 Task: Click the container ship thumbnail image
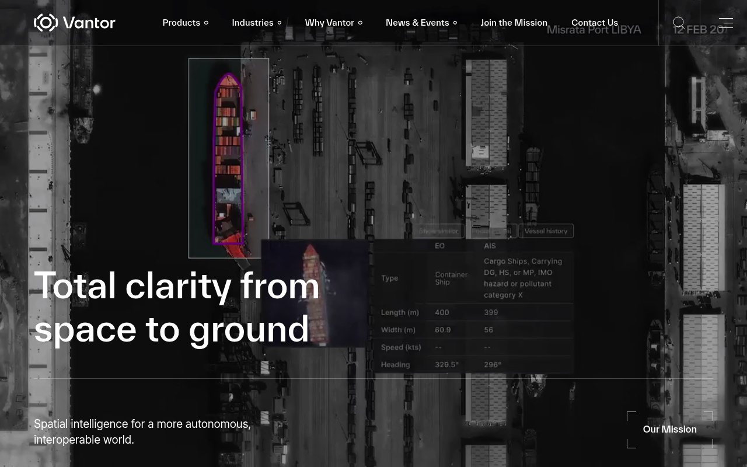[315, 293]
